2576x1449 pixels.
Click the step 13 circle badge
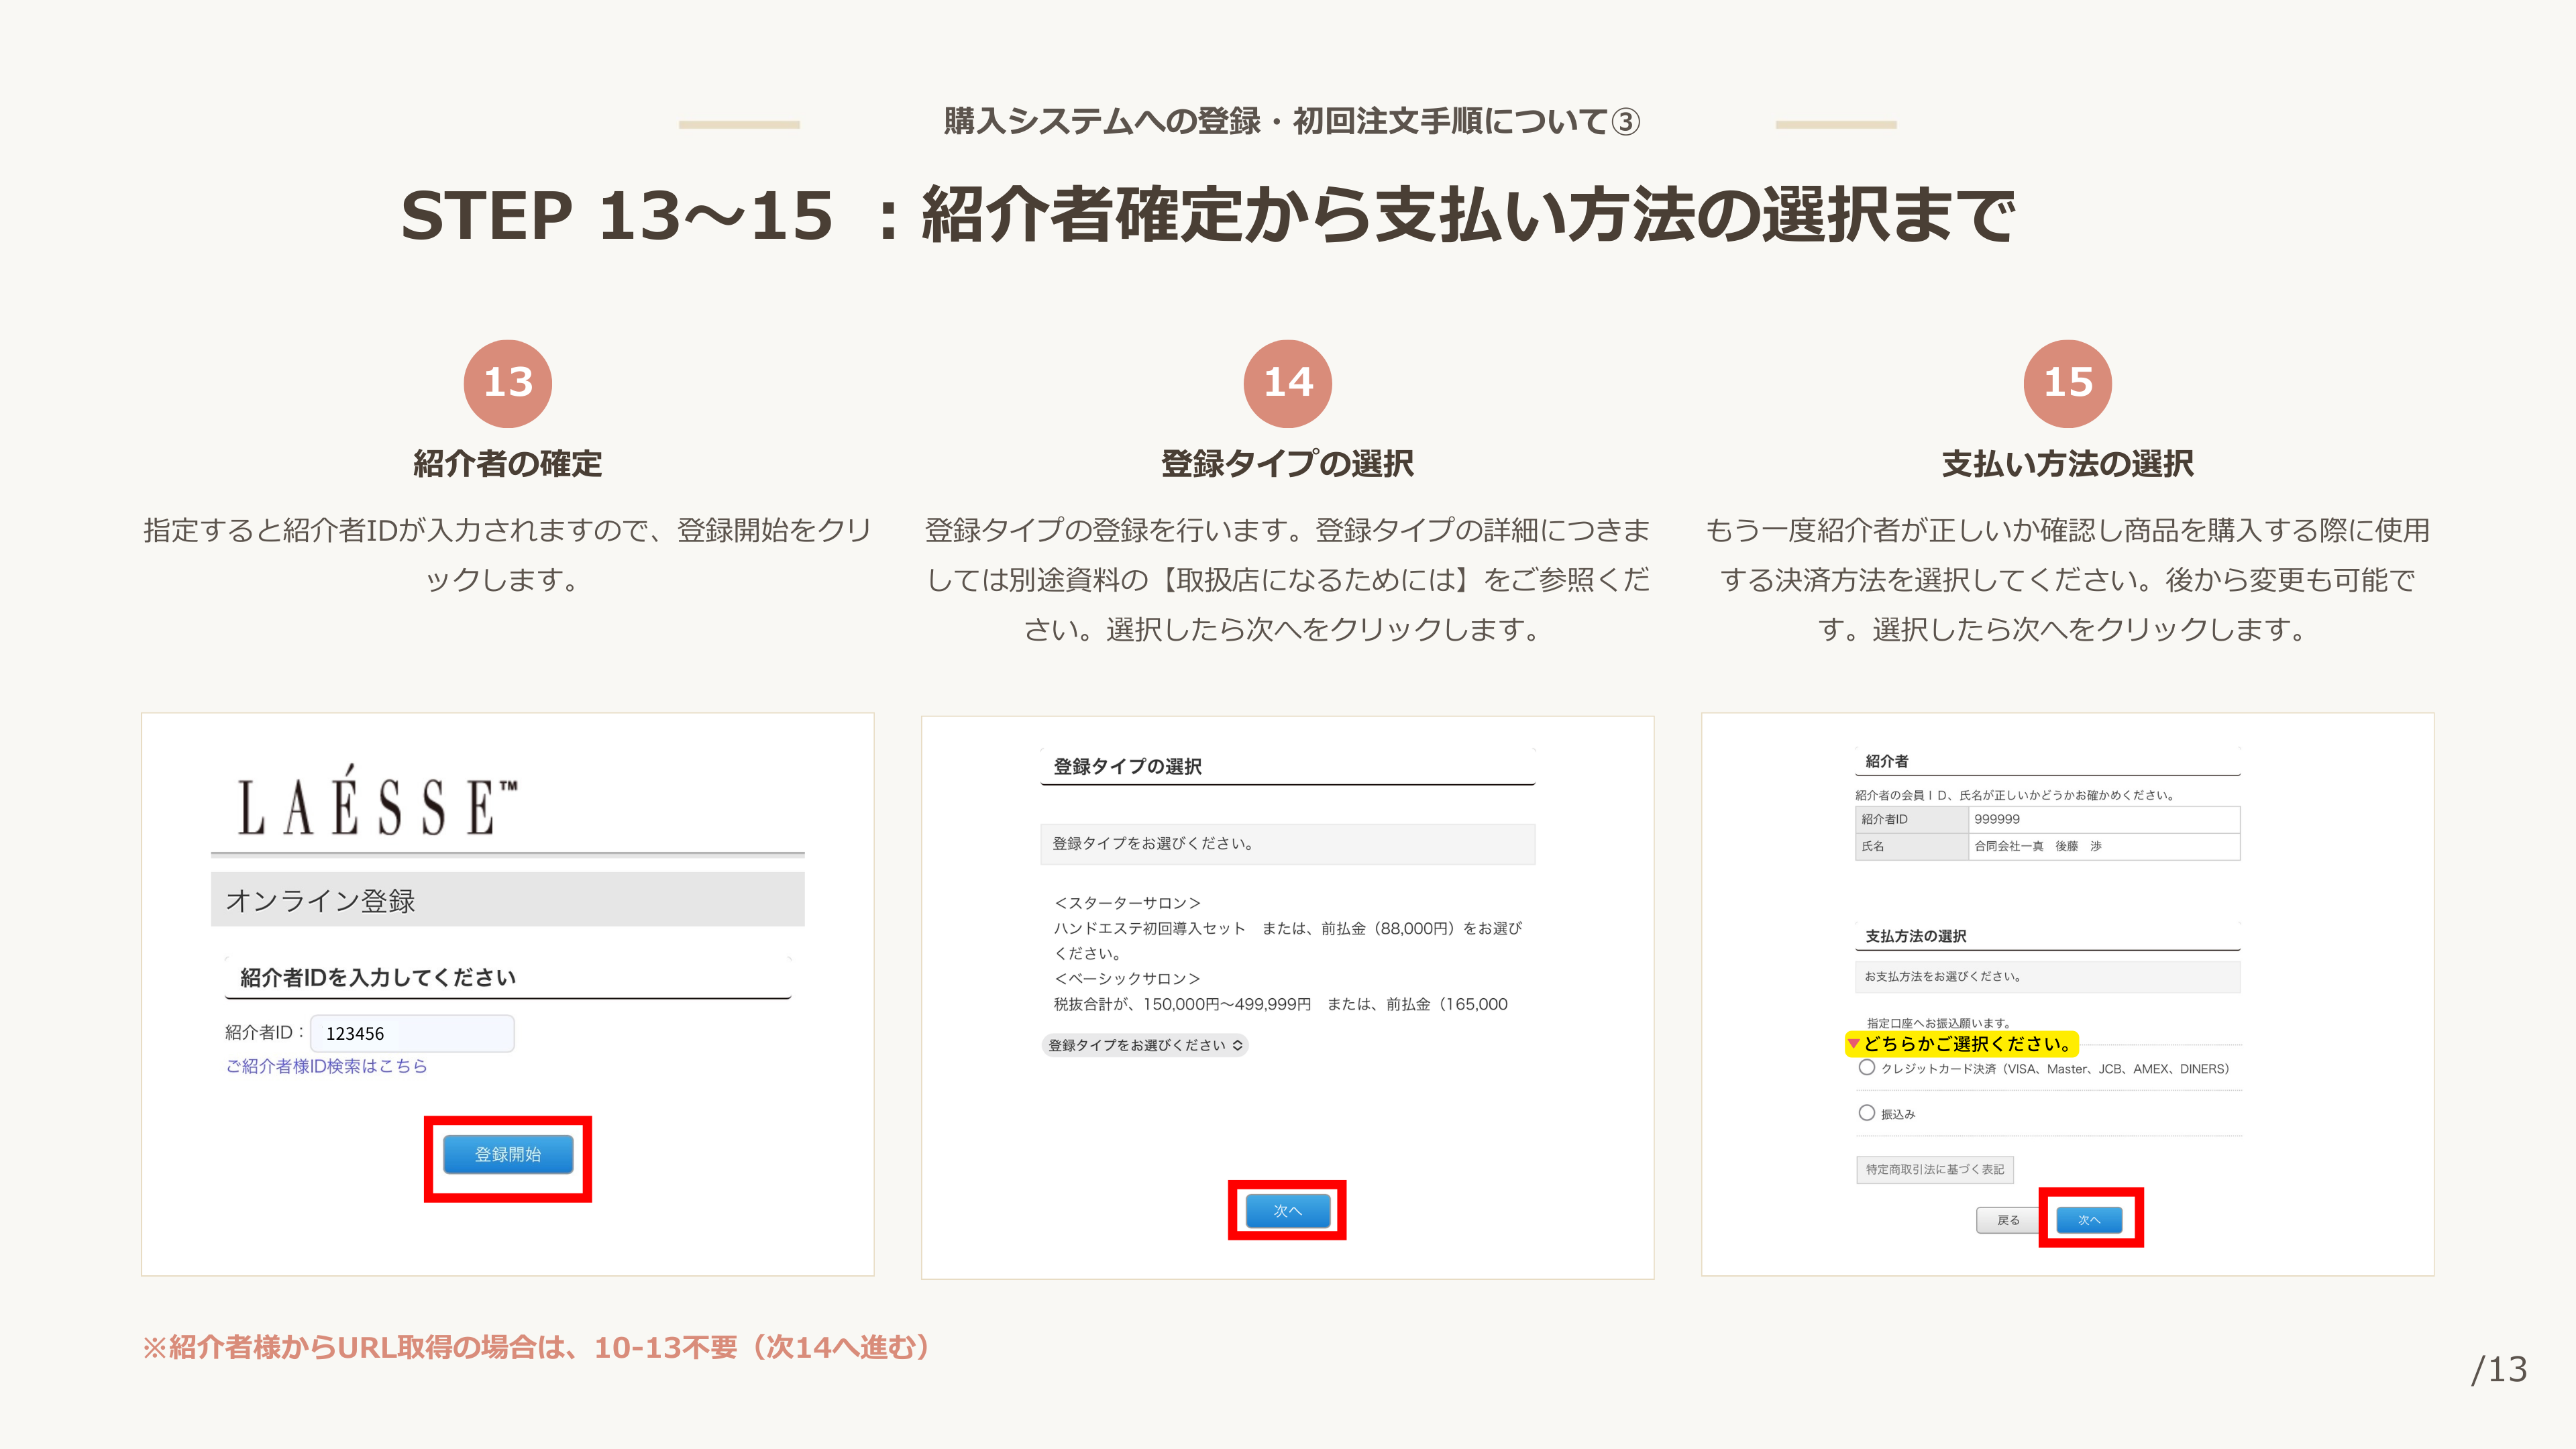pos(507,383)
